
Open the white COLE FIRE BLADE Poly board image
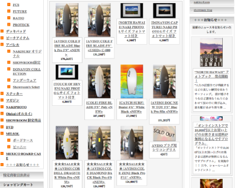click(x=99, y=81)
